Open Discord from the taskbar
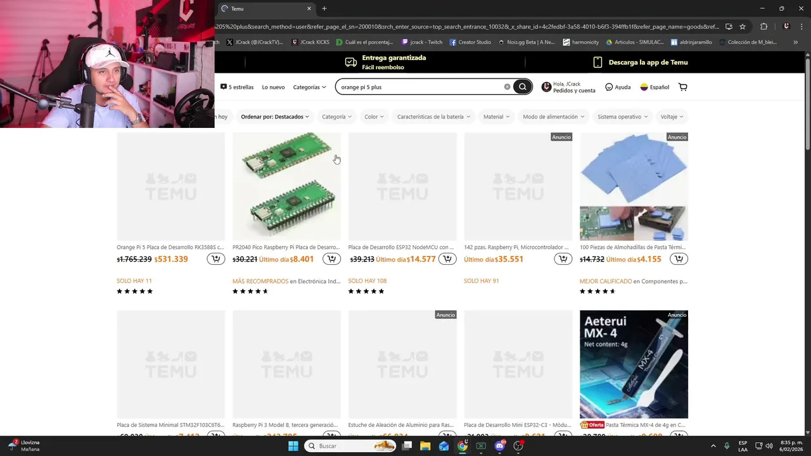811x456 pixels. [x=500, y=446]
